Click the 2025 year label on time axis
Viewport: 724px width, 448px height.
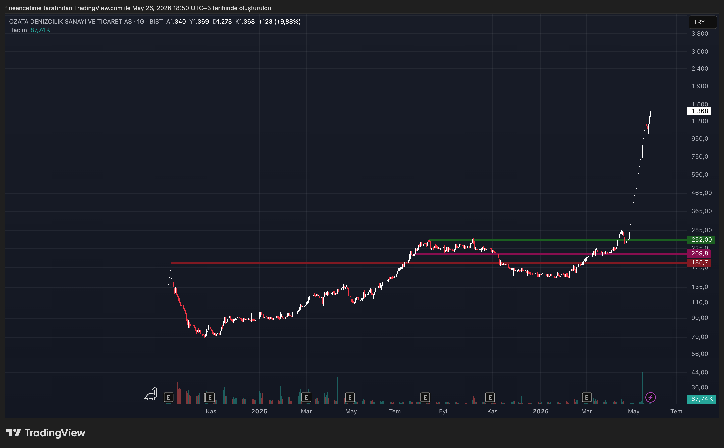pos(259,411)
